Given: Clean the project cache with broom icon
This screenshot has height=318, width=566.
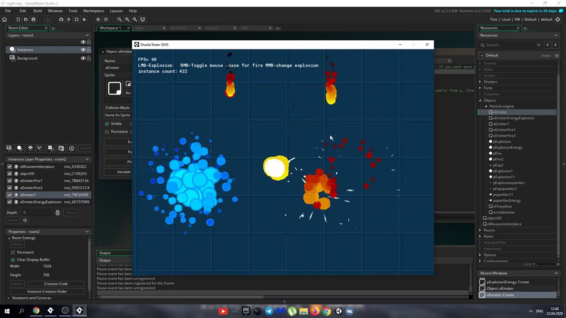Looking at the screenshot, I should click(84, 19).
